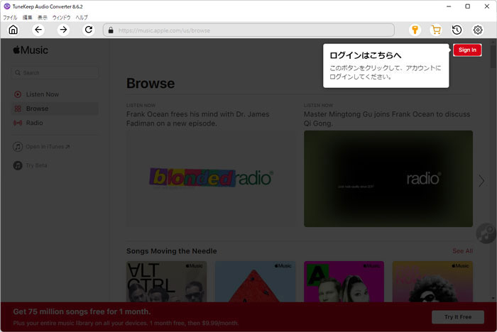Click the Listen Now play icon

tap(18, 94)
